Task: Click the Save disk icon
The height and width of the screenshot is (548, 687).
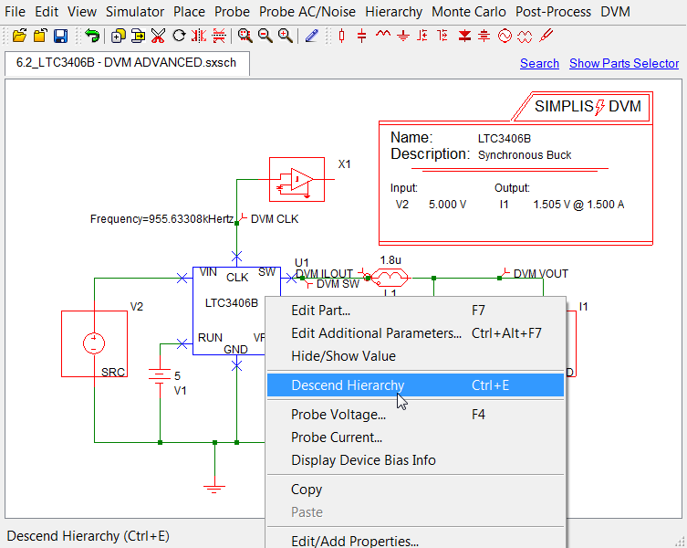Action: point(60,36)
